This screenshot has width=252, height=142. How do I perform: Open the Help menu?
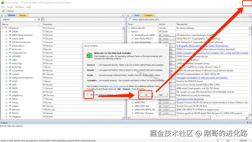pos(29,7)
